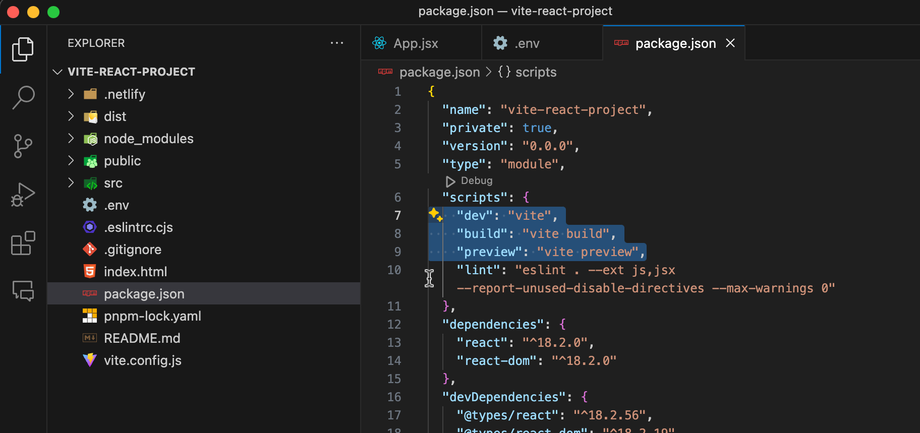Click the scripts breadcrumb segment
The width and height of the screenshot is (920, 433).
point(536,72)
